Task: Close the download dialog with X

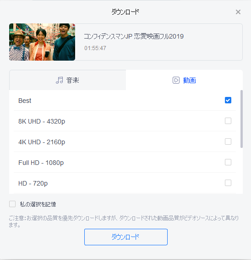Action: 238,12
